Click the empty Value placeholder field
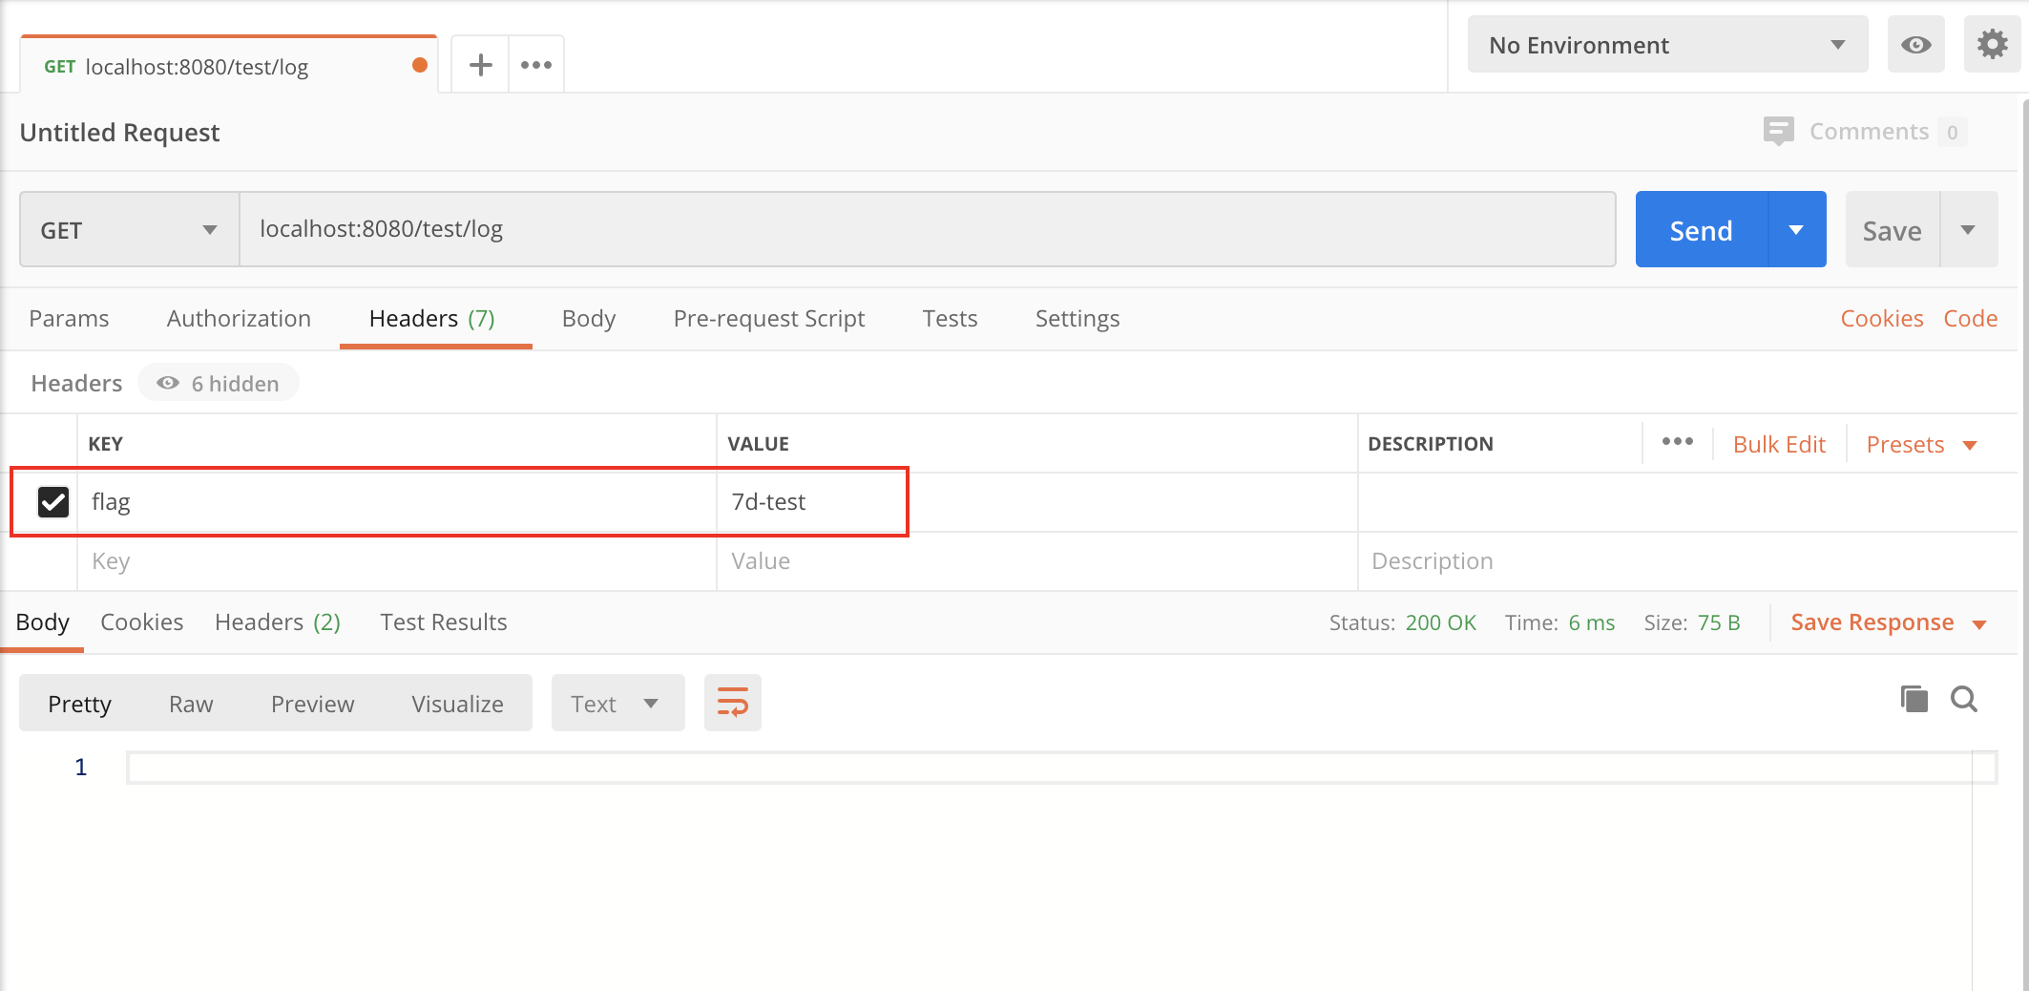2029x991 pixels. 1037,560
